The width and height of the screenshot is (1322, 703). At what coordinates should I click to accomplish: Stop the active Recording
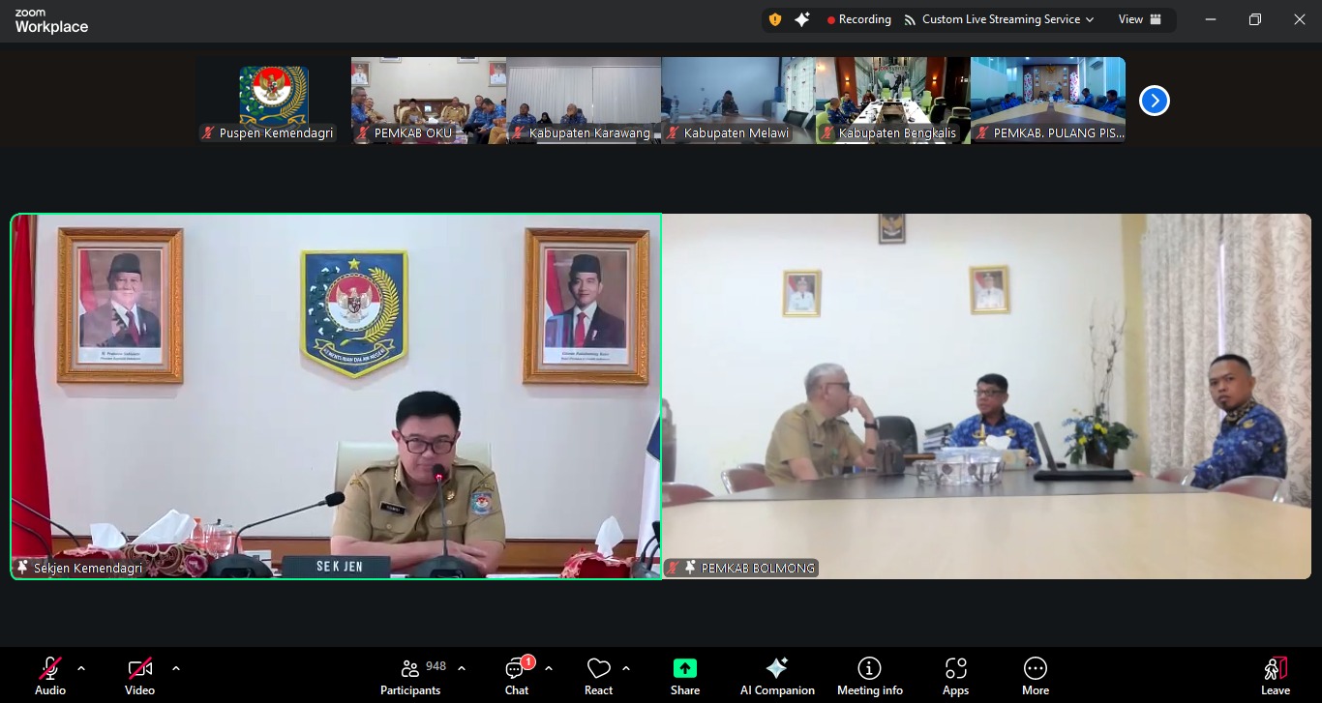857,18
